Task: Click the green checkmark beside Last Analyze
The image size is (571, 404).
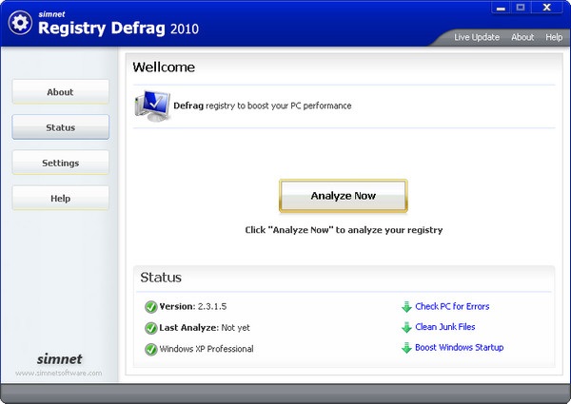Action: tap(150, 328)
